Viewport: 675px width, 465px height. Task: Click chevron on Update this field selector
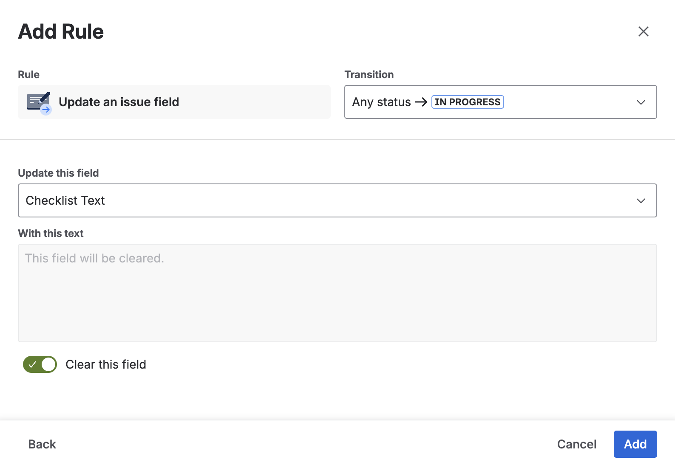641,201
